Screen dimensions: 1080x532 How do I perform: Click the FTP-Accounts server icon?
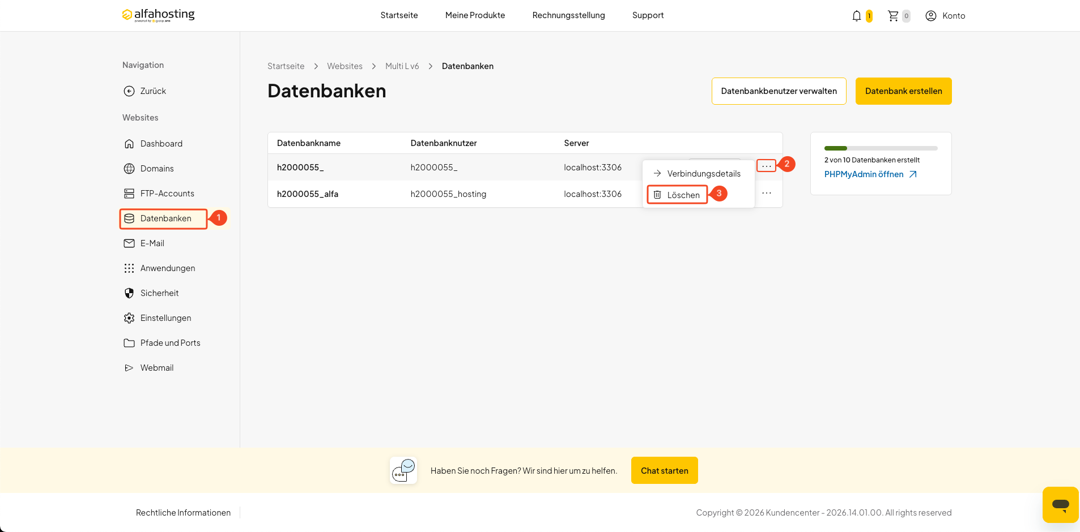[x=129, y=194]
